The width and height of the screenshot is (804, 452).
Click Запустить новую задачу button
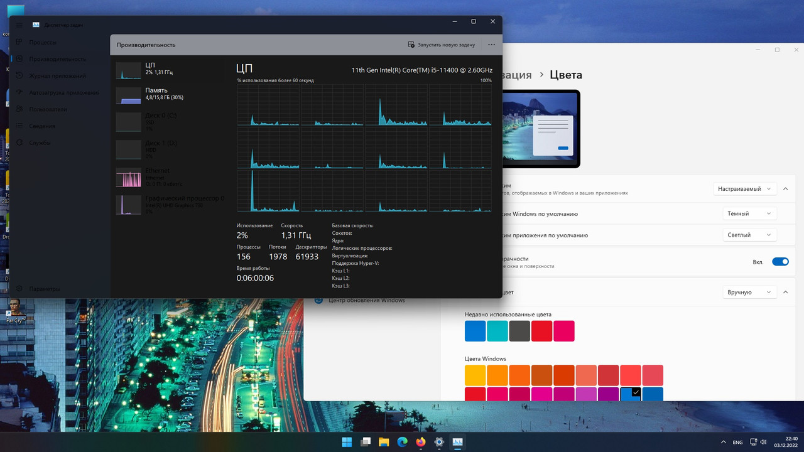tap(441, 45)
